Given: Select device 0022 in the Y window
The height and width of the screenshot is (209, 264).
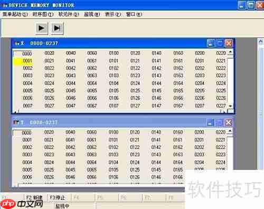Looking at the screenshot, I should (x=49, y=147).
